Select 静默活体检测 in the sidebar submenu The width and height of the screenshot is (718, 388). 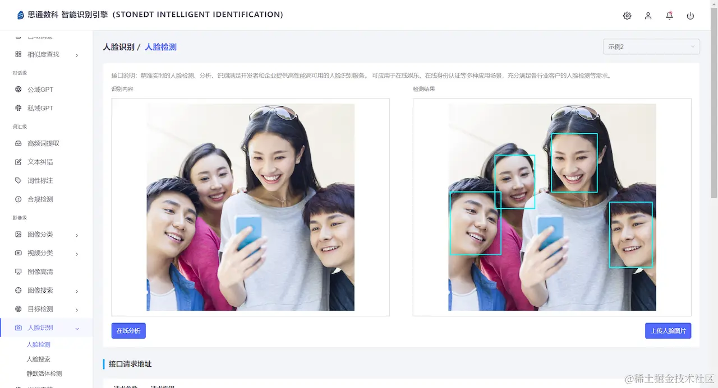[x=44, y=374]
